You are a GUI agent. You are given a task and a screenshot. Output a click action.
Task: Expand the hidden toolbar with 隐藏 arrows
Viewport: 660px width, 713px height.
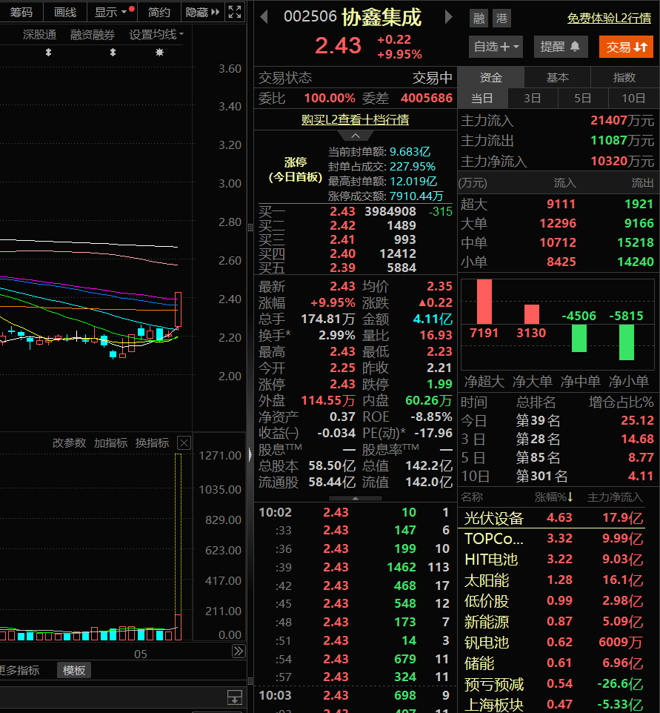(x=203, y=12)
